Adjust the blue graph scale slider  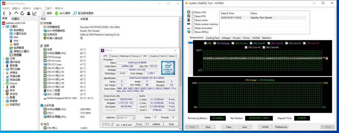191,43
